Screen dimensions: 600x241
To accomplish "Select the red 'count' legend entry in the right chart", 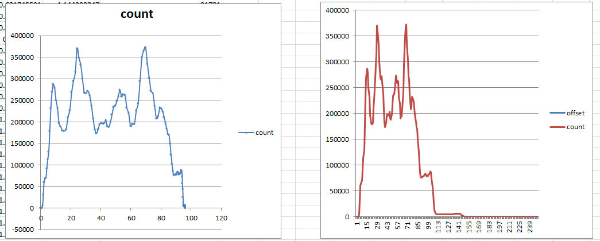I will [567, 127].
